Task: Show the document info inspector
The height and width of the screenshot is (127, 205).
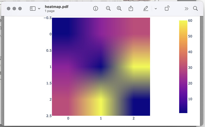Action: pos(96,9)
